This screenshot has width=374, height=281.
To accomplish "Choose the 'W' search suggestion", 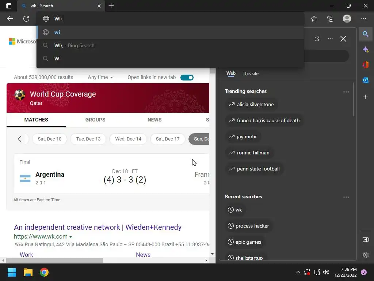I will click(x=170, y=59).
